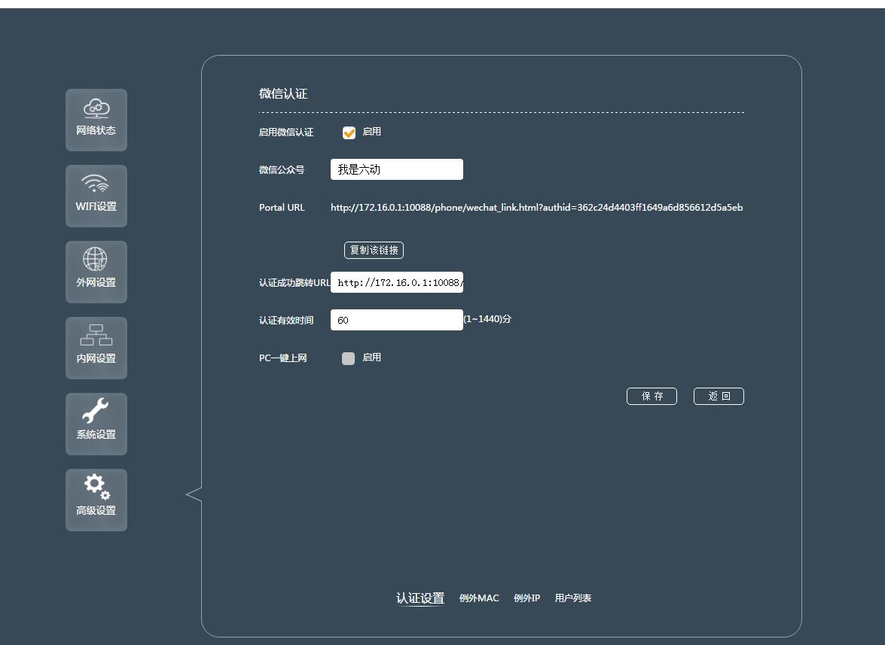The height and width of the screenshot is (645, 885).
Task: Click the 微信公众号 input field
Action: 396,169
